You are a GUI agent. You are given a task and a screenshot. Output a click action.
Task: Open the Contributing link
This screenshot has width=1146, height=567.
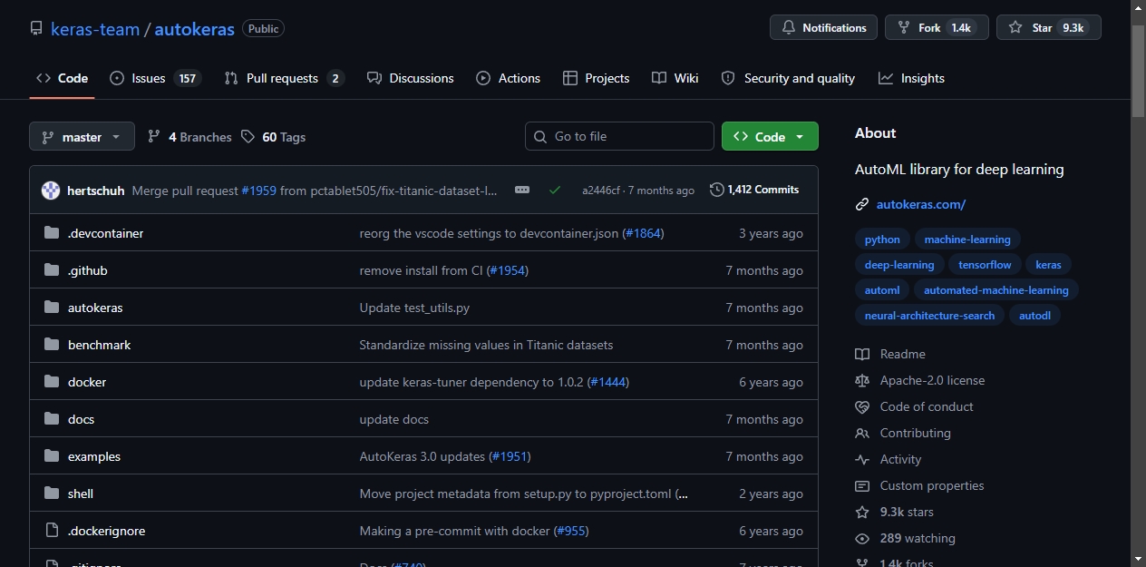pyautogui.click(x=903, y=433)
